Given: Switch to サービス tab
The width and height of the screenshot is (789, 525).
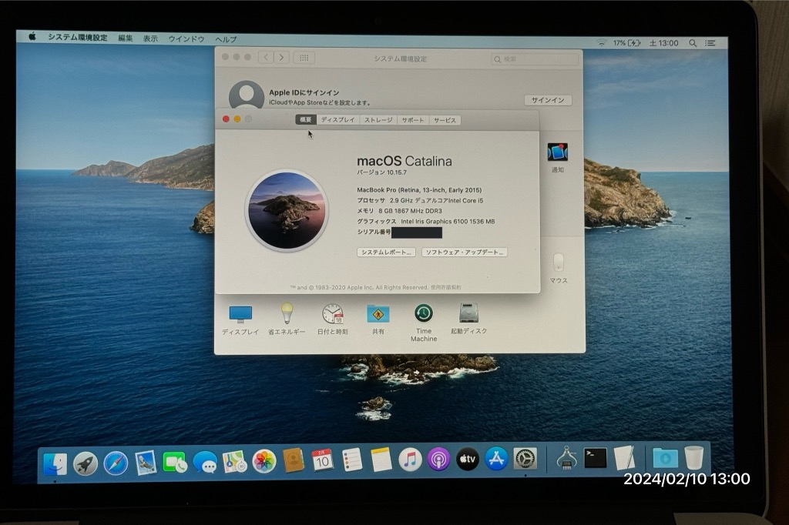Looking at the screenshot, I should click(x=445, y=120).
